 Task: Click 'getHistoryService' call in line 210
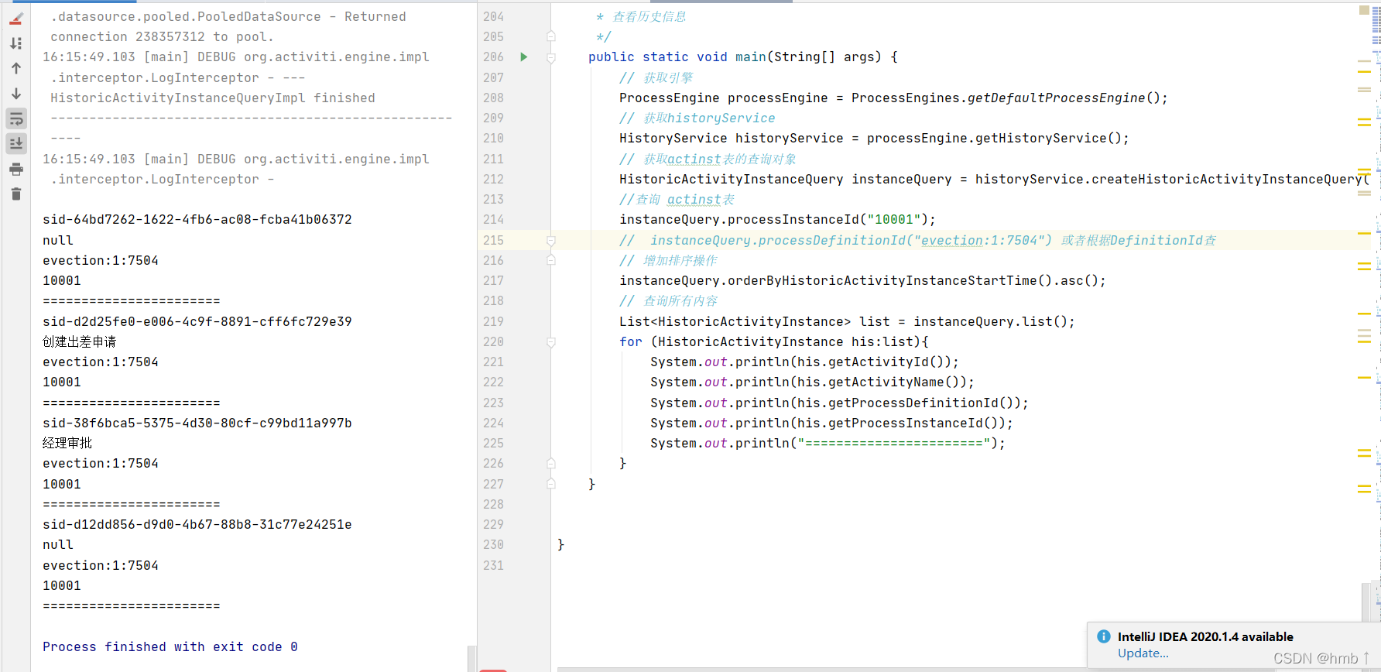tap(1040, 138)
